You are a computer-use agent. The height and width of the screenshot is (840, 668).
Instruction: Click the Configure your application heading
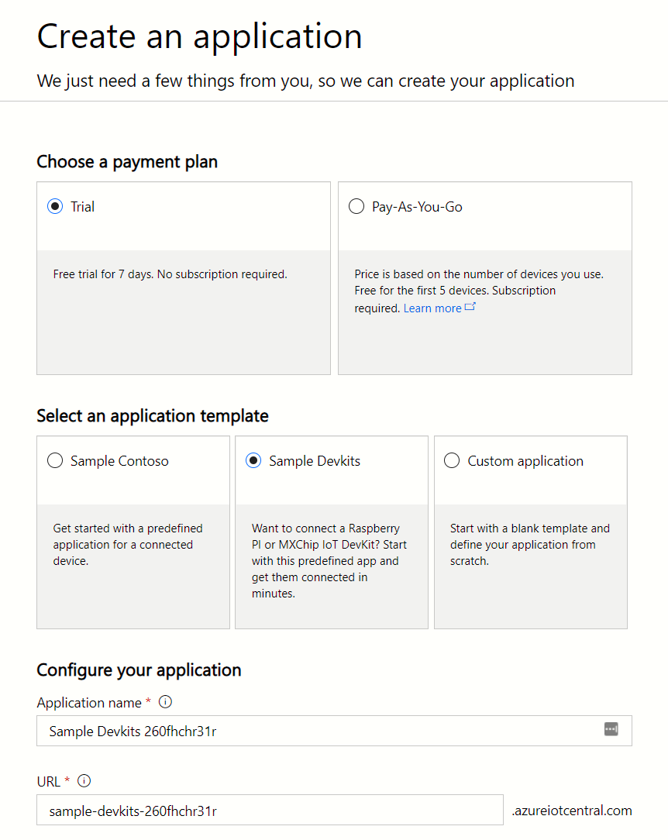pyautogui.click(x=139, y=670)
